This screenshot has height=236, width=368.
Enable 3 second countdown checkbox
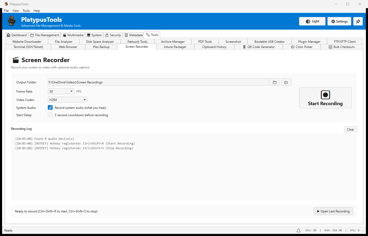pyautogui.click(x=50, y=115)
